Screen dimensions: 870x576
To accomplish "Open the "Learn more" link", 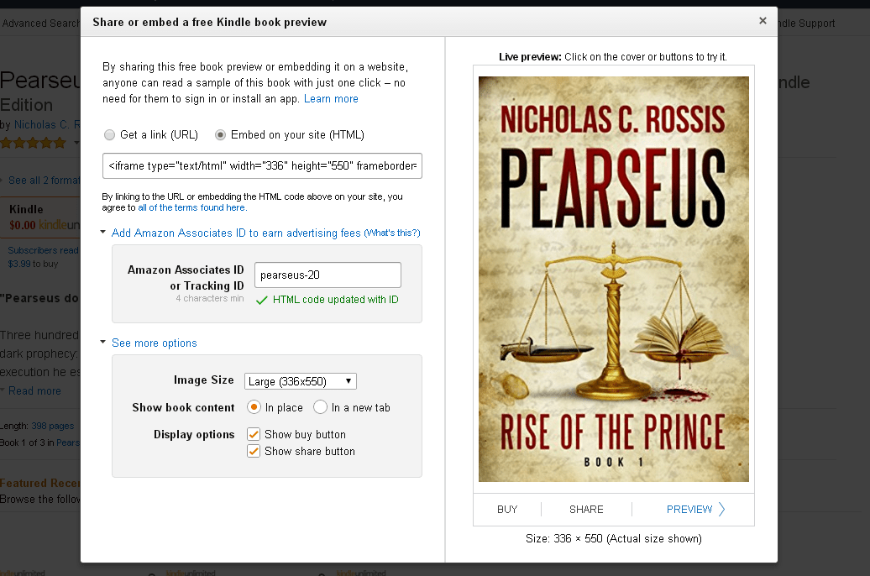I will [x=331, y=98].
